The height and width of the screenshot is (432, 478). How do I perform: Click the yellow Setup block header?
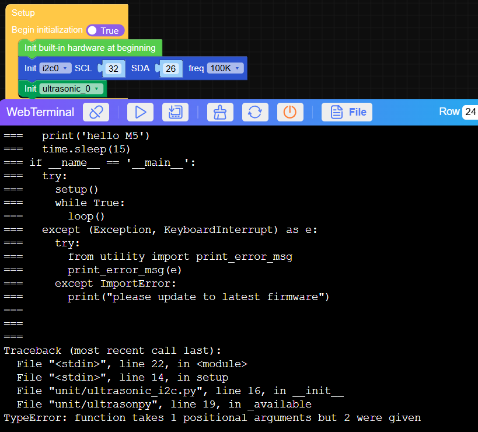pyautogui.click(x=23, y=13)
